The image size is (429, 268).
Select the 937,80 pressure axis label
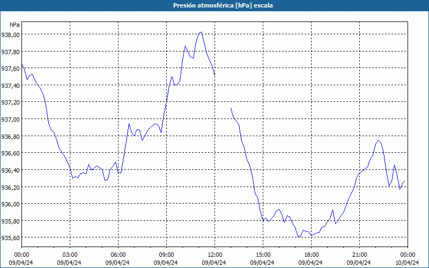click(x=10, y=51)
